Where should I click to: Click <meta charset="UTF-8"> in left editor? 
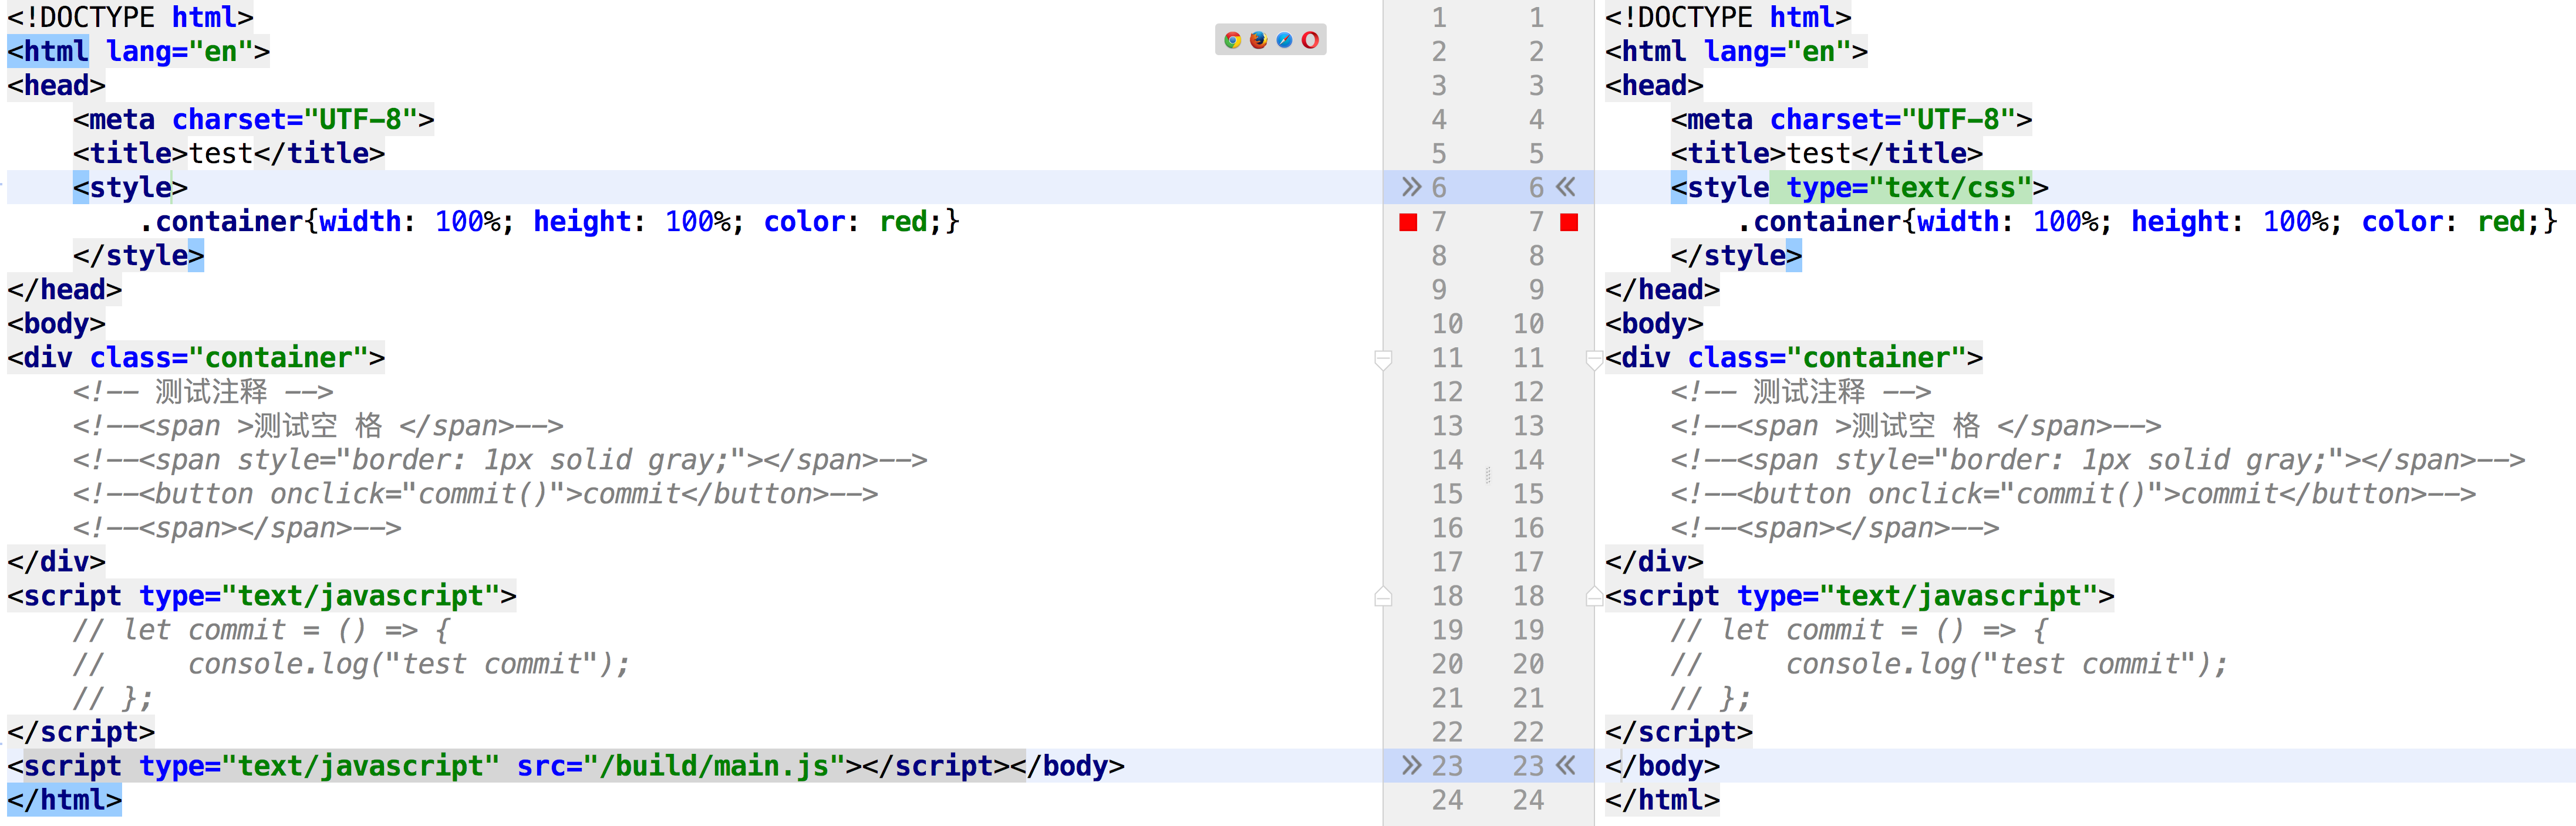(253, 119)
